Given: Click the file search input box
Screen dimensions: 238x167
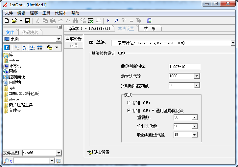Looking at the screenshot, I should [x=32, y=161].
